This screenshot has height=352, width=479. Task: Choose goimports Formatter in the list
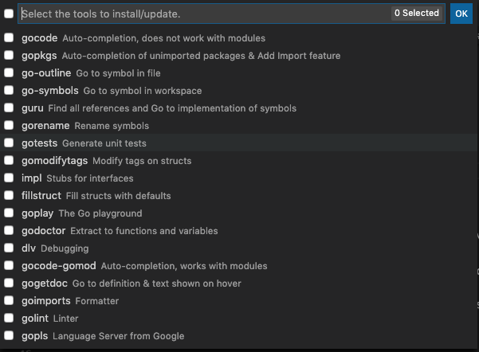[x=238, y=301]
